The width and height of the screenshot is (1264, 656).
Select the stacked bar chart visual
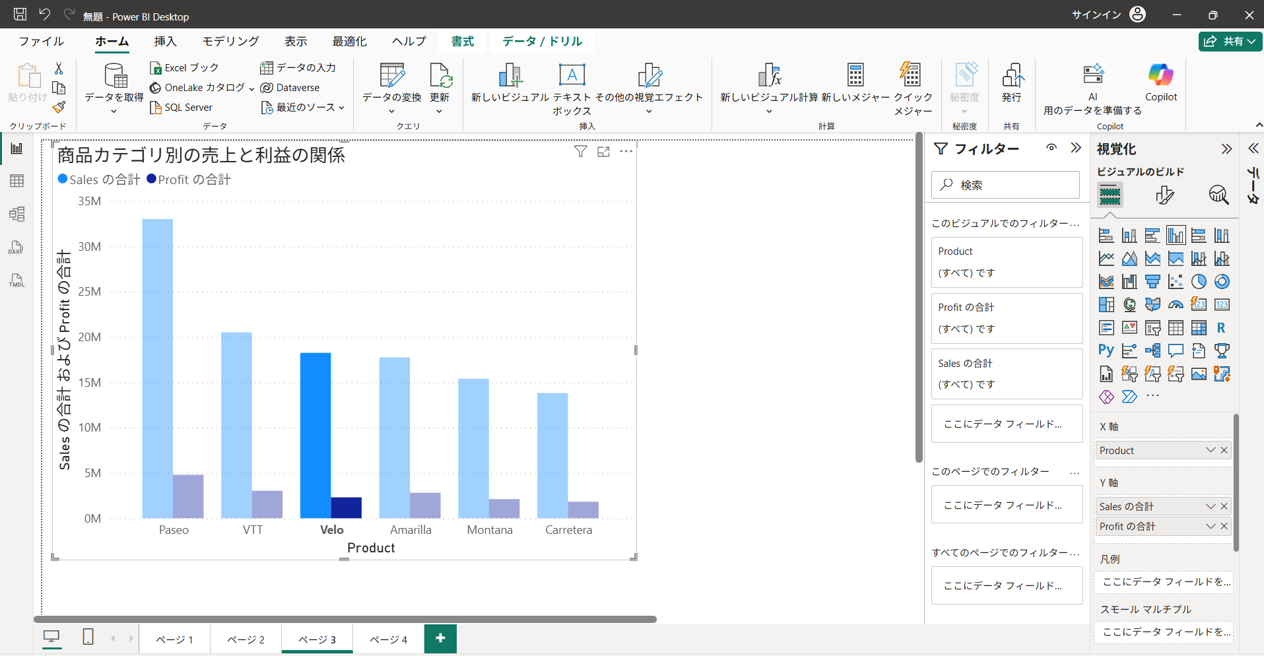(x=1106, y=236)
